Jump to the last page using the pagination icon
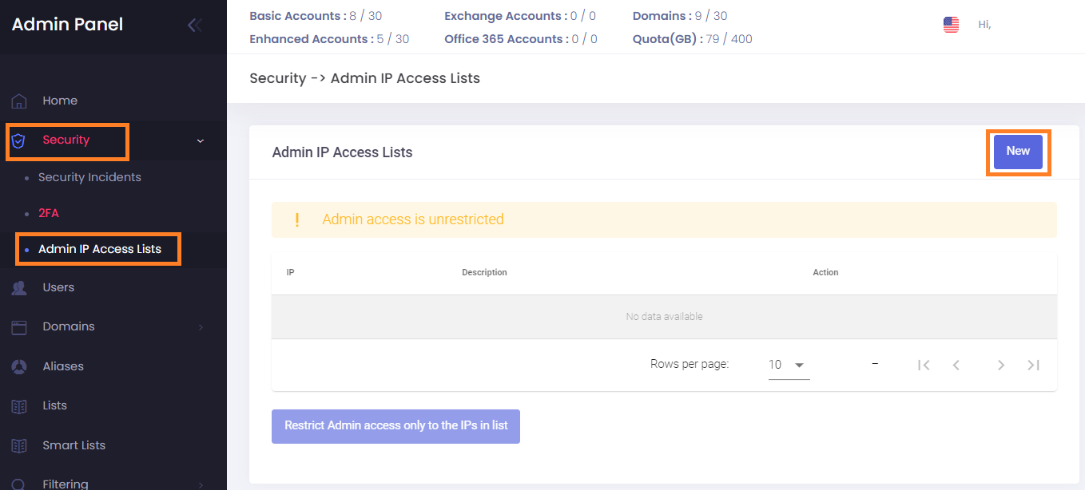 (1033, 365)
